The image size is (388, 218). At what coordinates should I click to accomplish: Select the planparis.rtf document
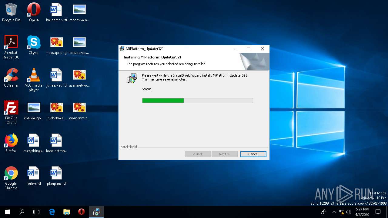56,176
